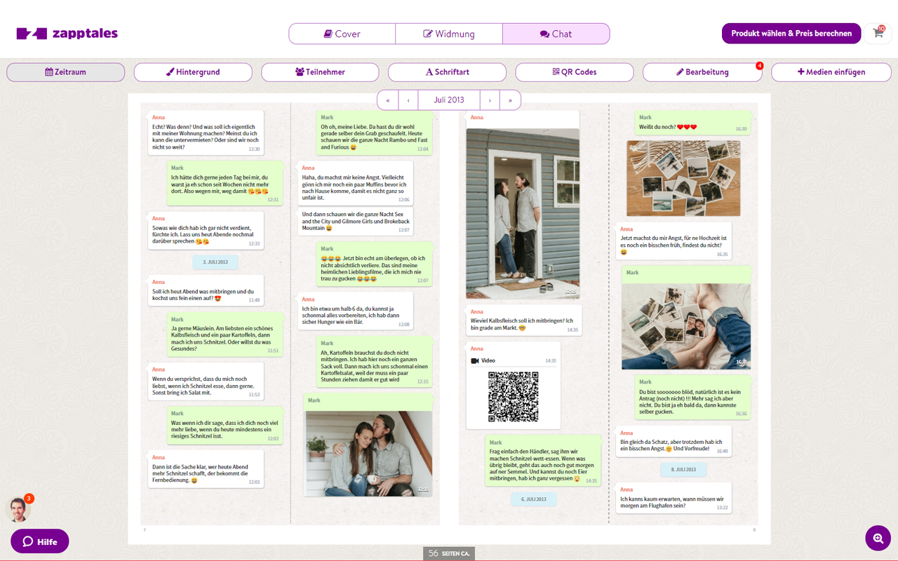Click the 56 Seiten ca. indicator
Screen dimensions: 898x561
(x=449, y=553)
